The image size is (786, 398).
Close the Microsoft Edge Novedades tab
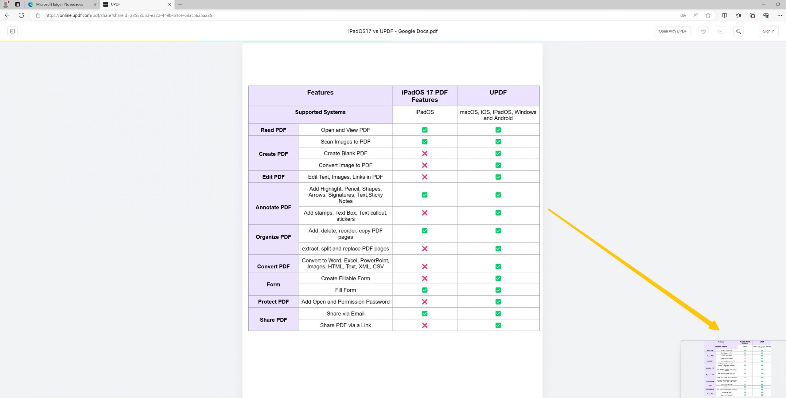click(95, 4)
